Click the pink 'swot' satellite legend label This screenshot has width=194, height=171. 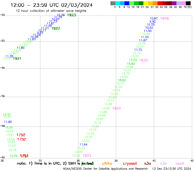(x=180, y=164)
